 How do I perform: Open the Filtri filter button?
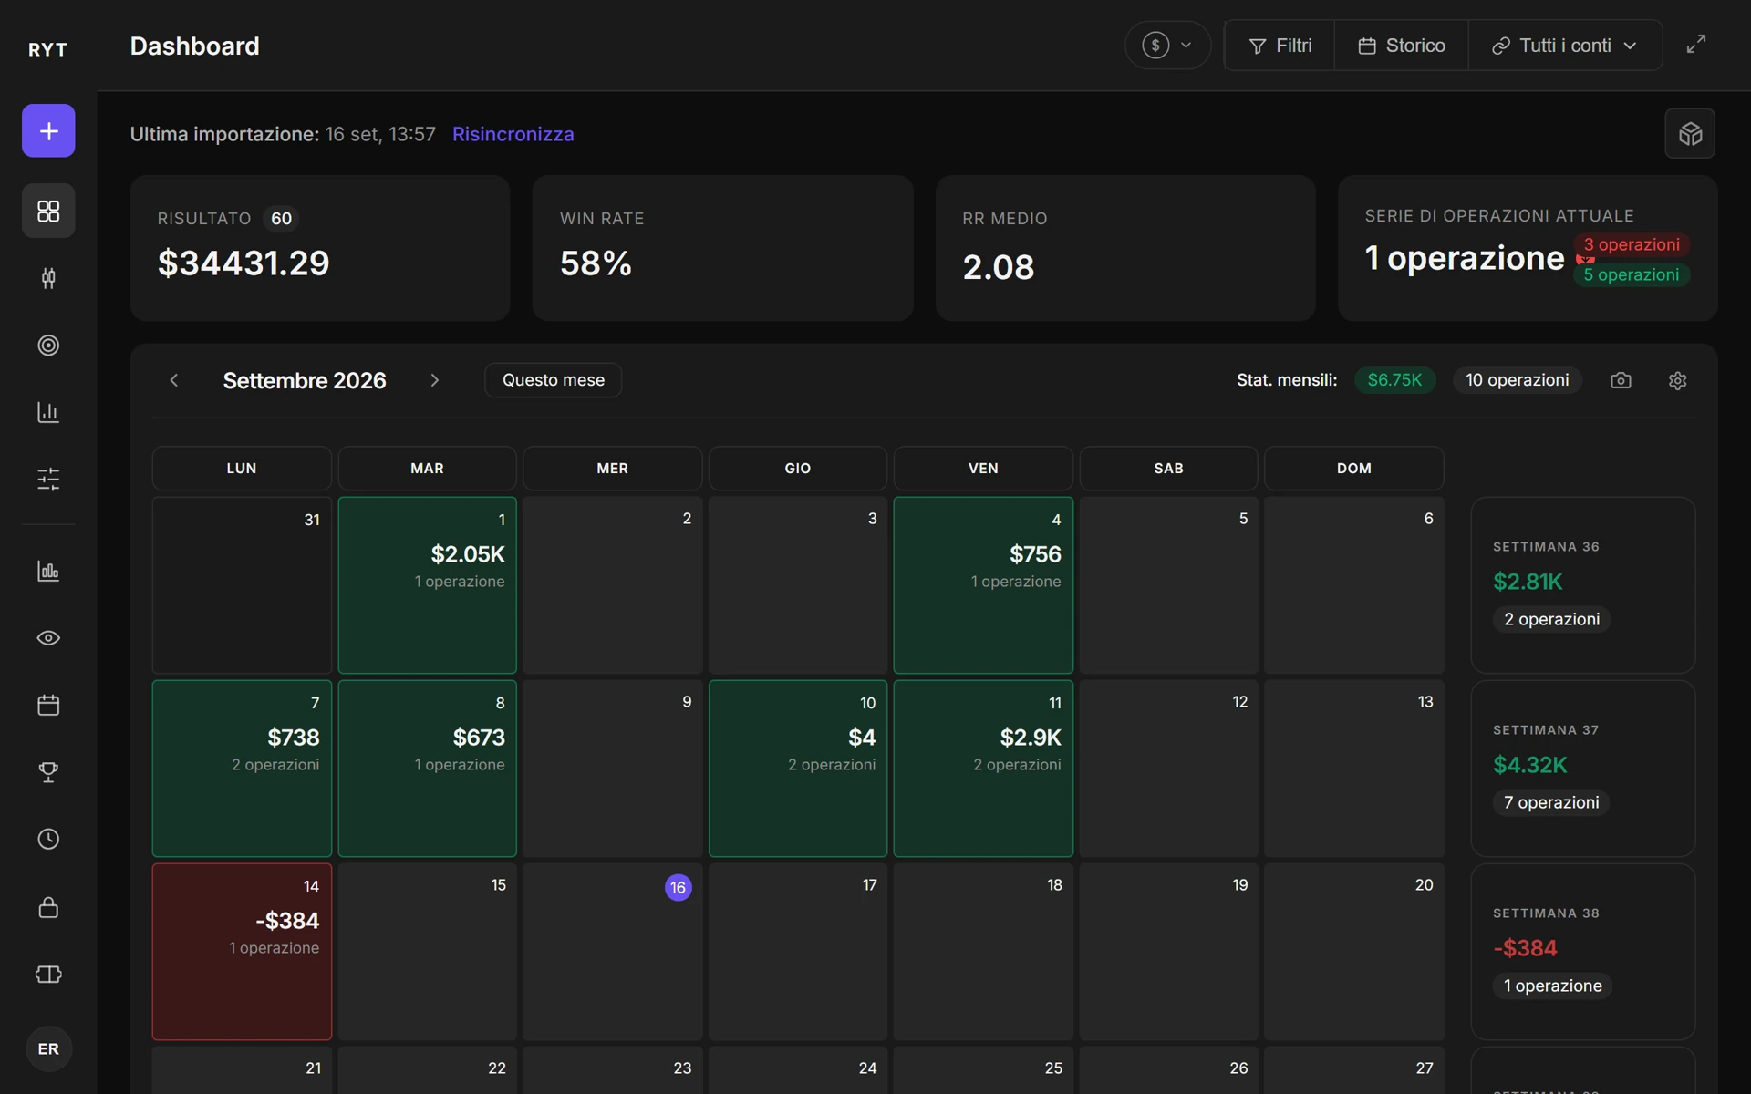(1280, 46)
